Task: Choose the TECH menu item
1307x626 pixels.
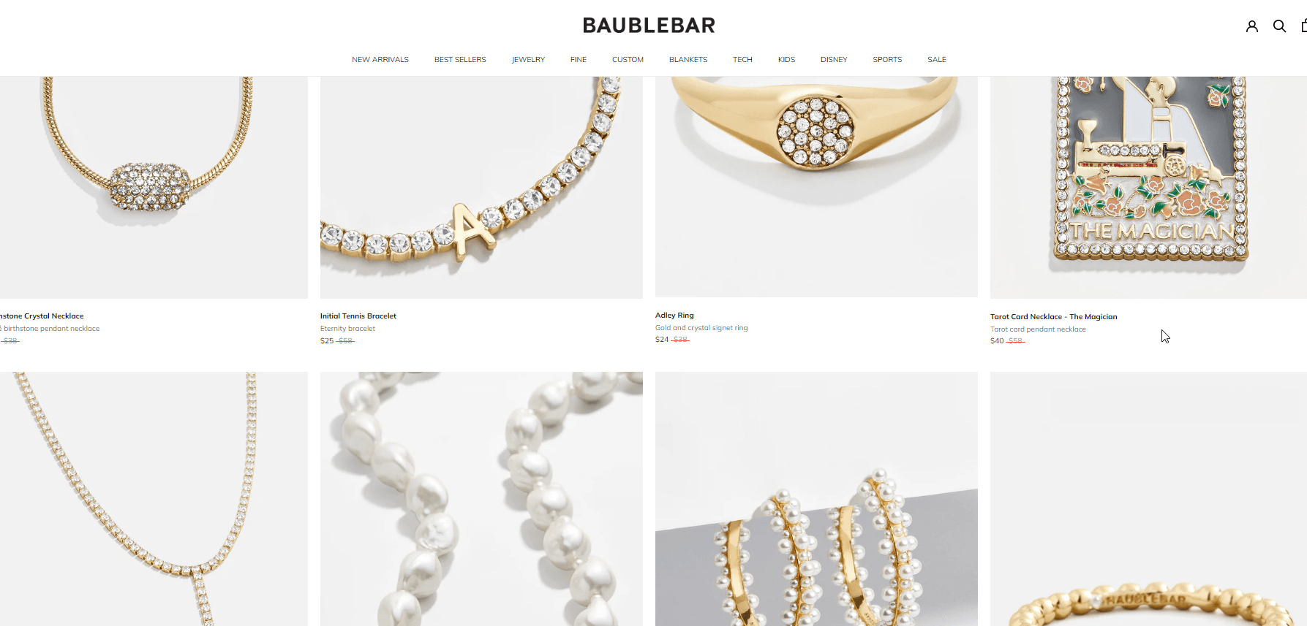Action: [x=742, y=60]
